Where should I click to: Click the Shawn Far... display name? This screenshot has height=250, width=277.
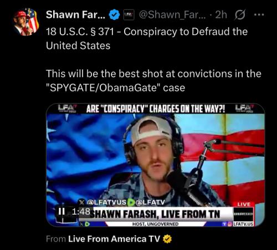point(75,15)
